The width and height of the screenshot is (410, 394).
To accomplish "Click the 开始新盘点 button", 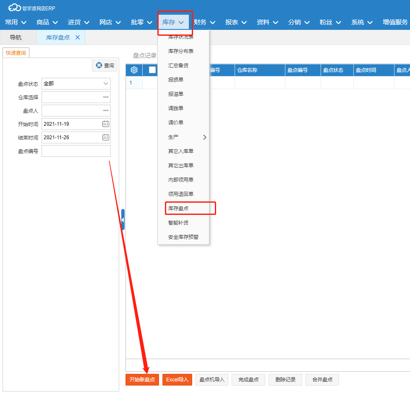I will 142,380.
